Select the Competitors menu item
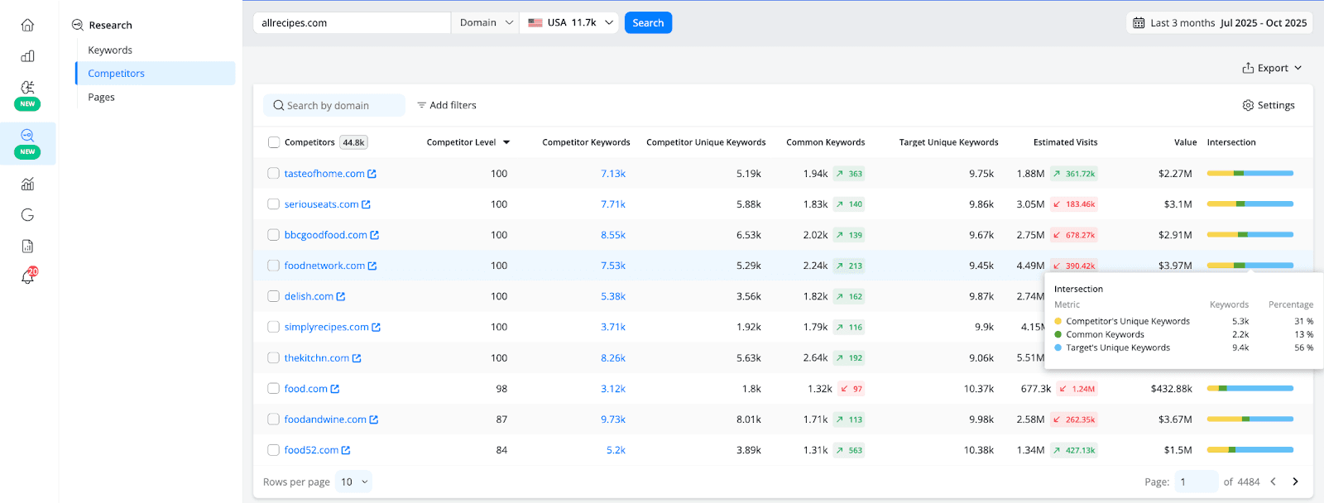 coord(156,74)
